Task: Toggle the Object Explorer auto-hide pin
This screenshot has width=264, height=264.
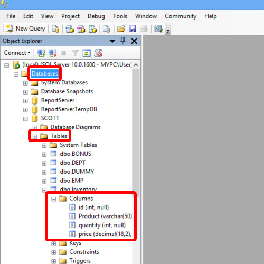Action: 122,41
